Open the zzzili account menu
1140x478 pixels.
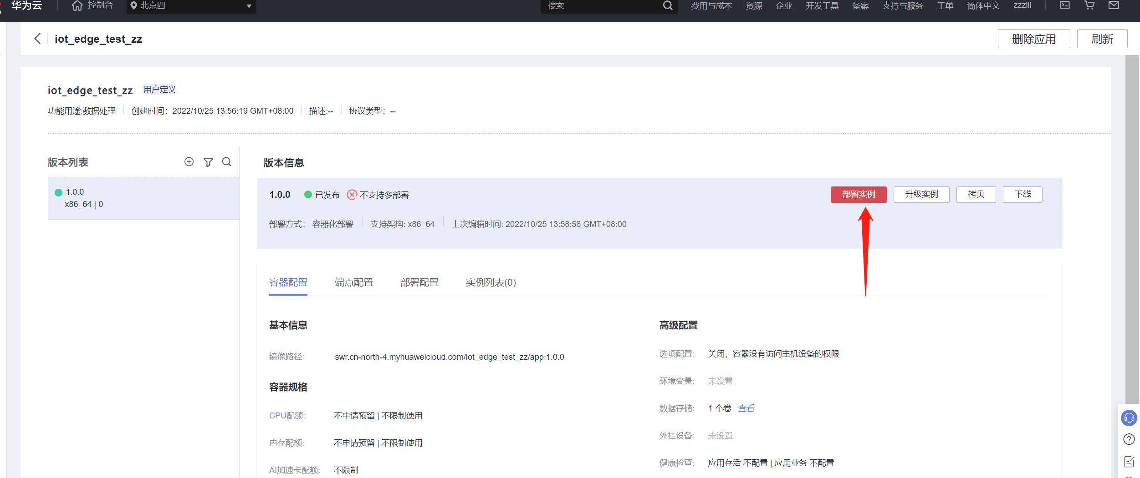coord(1022,5)
